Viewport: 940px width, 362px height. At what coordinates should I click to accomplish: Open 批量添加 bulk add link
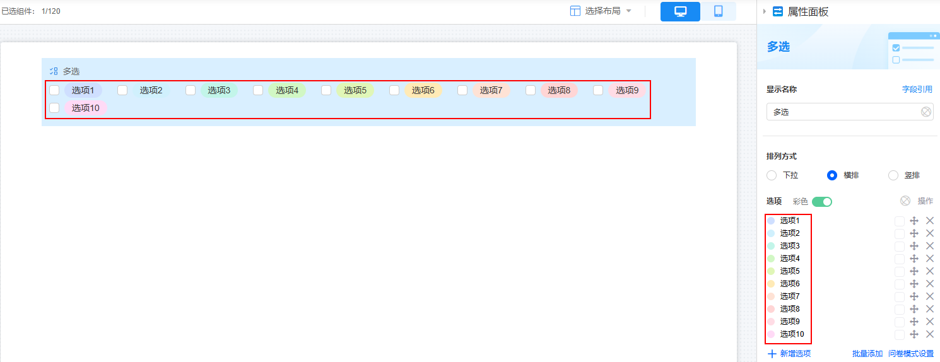[867, 354]
